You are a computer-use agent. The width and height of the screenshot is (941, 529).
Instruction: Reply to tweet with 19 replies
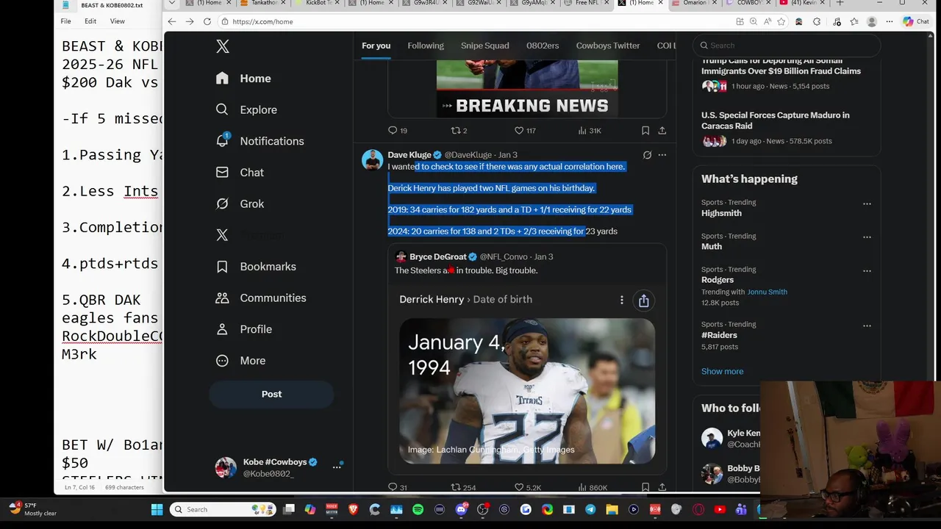(x=398, y=130)
